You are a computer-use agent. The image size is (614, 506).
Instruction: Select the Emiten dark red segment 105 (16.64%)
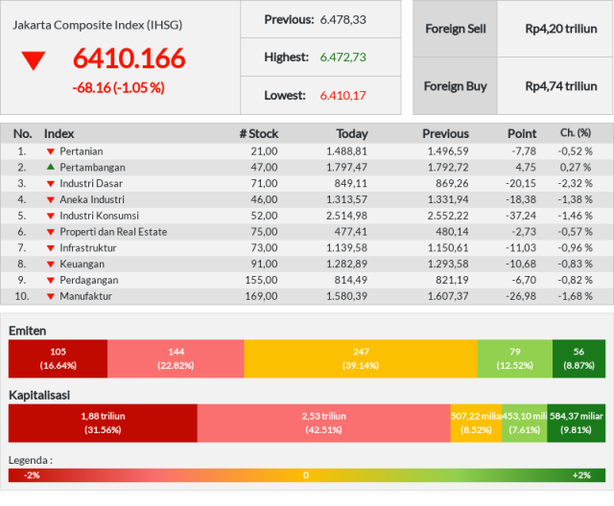(58, 358)
